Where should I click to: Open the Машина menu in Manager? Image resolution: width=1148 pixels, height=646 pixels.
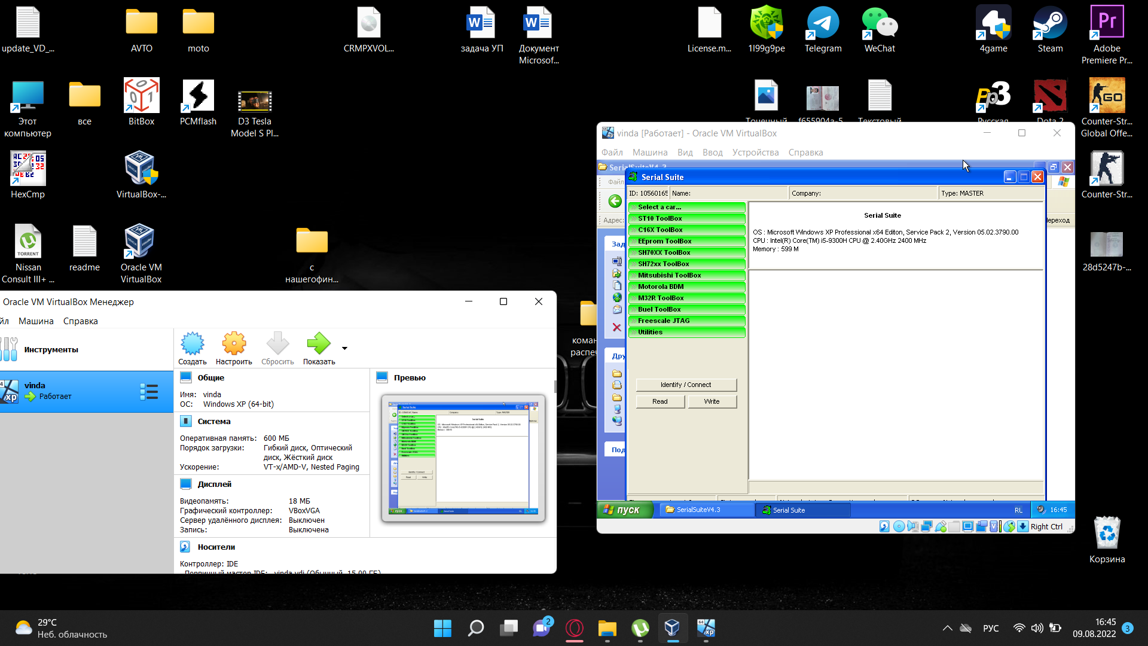(36, 321)
